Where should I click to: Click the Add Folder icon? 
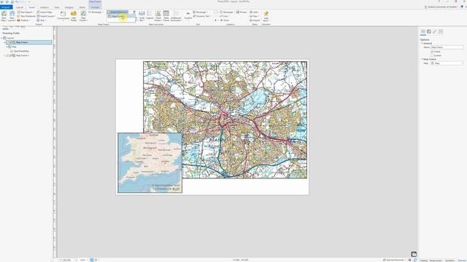click(74, 16)
